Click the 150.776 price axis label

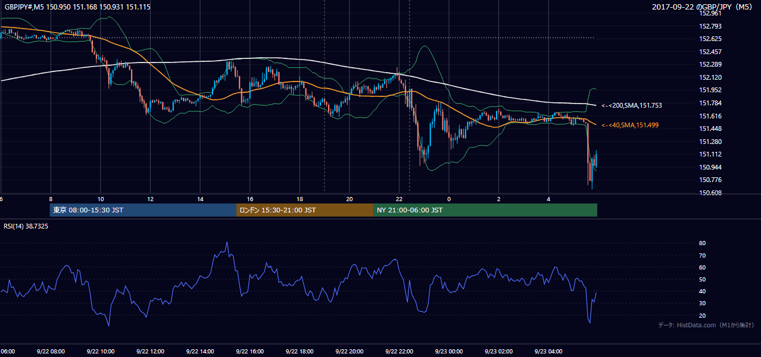(x=710, y=180)
